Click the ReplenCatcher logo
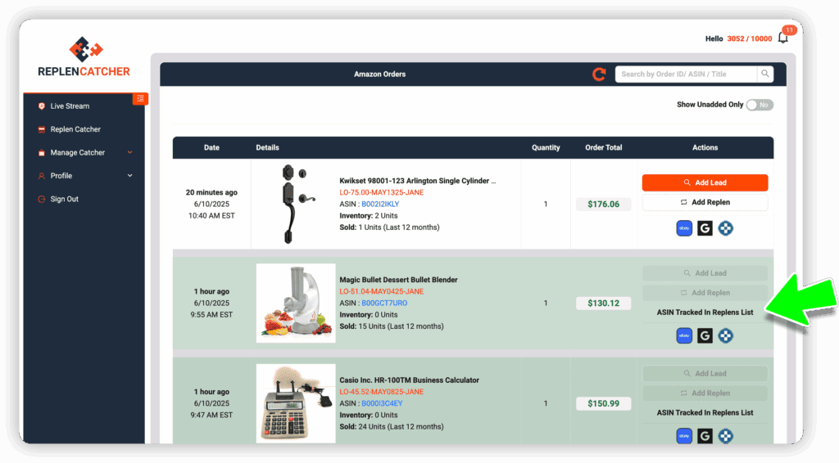The image size is (839, 463). pyautogui.click(x=84, y=56)
